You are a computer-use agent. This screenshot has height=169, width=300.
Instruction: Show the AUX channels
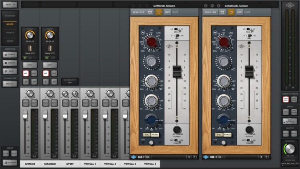pyautogui.click(x=286, y=112)
